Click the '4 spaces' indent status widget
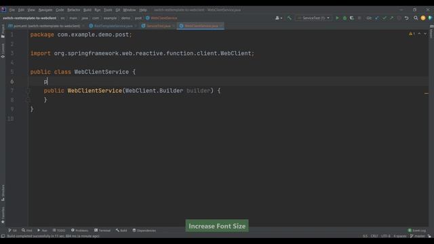The image size is (434, 244). click(x=399, y=236)
